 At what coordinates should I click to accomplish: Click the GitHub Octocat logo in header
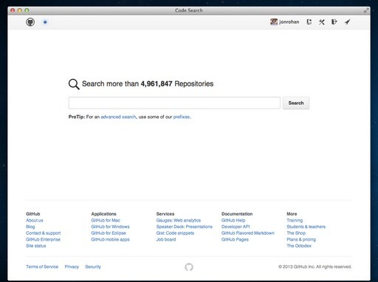pos(30,22)
